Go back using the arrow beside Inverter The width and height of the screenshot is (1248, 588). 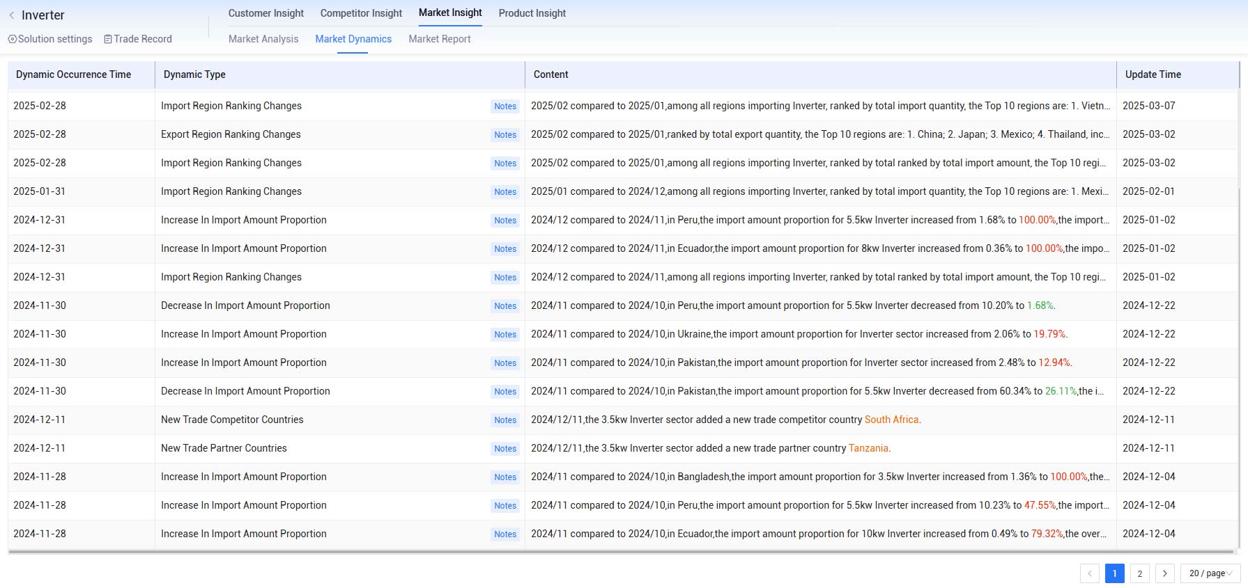click(x=11, y=15)
